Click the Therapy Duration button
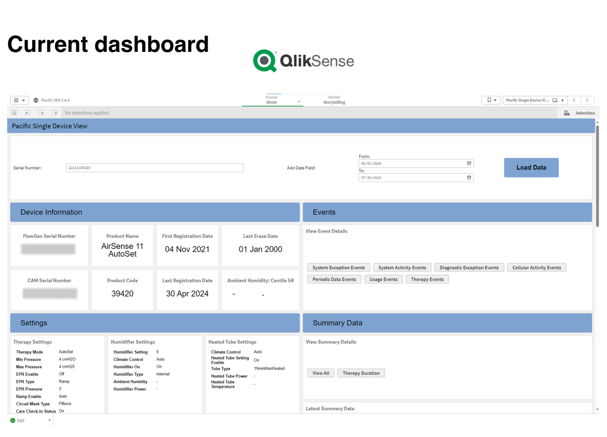The height and width of the screenshot is (437, 607). pos(361,373)
